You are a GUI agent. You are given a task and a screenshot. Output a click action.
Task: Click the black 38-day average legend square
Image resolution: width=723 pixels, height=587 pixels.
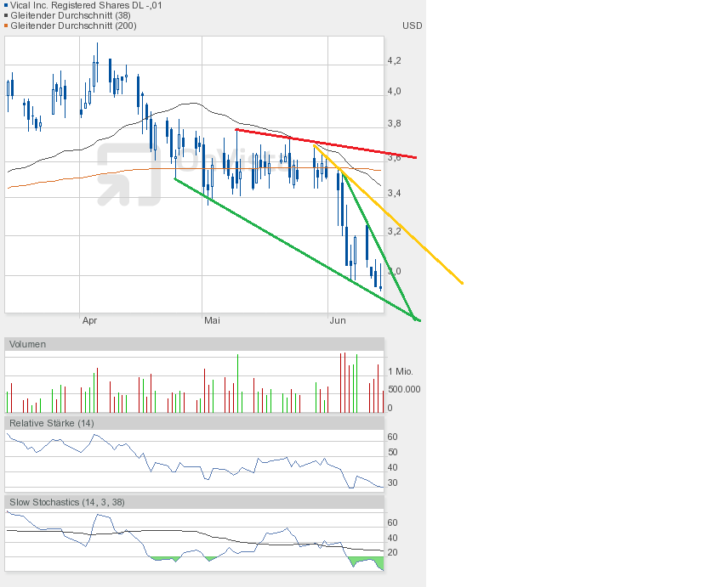click(4, 15)
